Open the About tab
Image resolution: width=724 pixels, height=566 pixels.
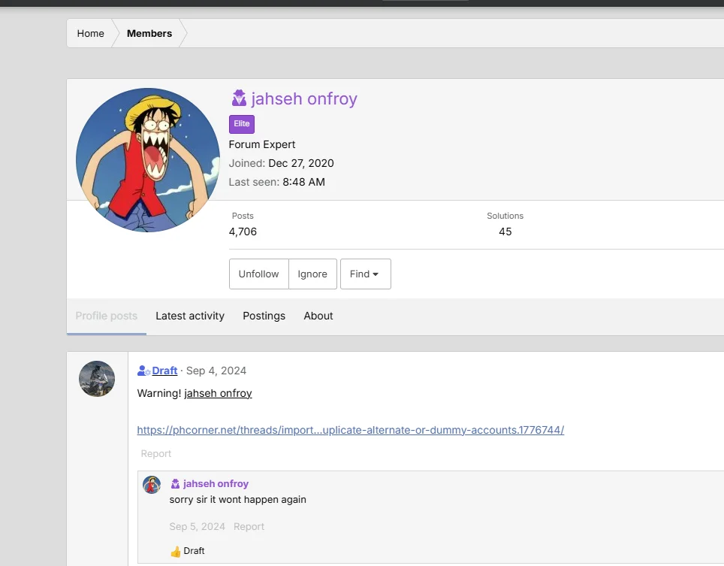point(318,316)
